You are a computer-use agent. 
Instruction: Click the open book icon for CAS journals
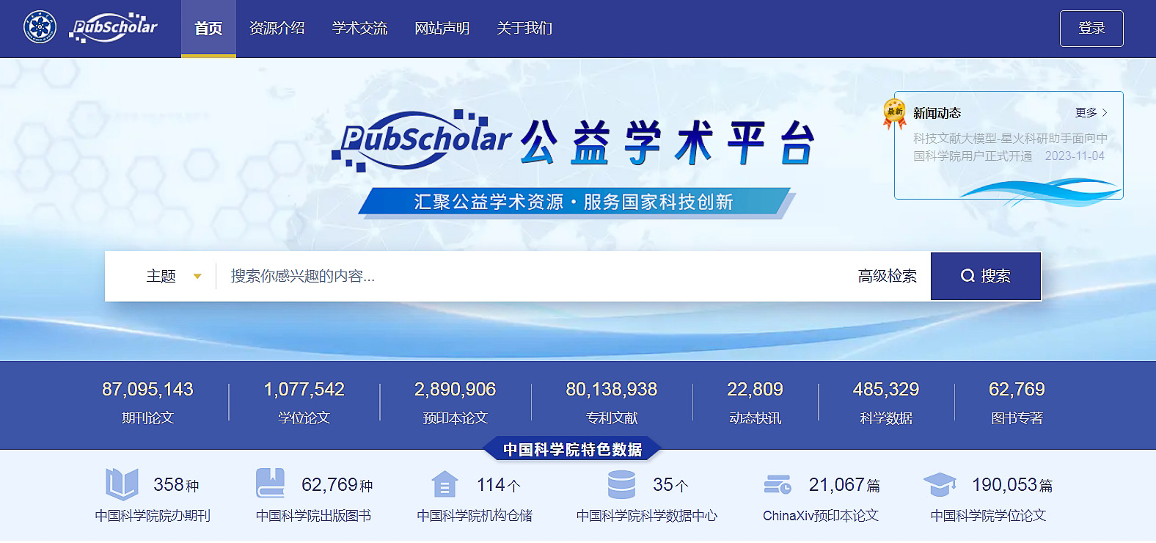(121, 484)
